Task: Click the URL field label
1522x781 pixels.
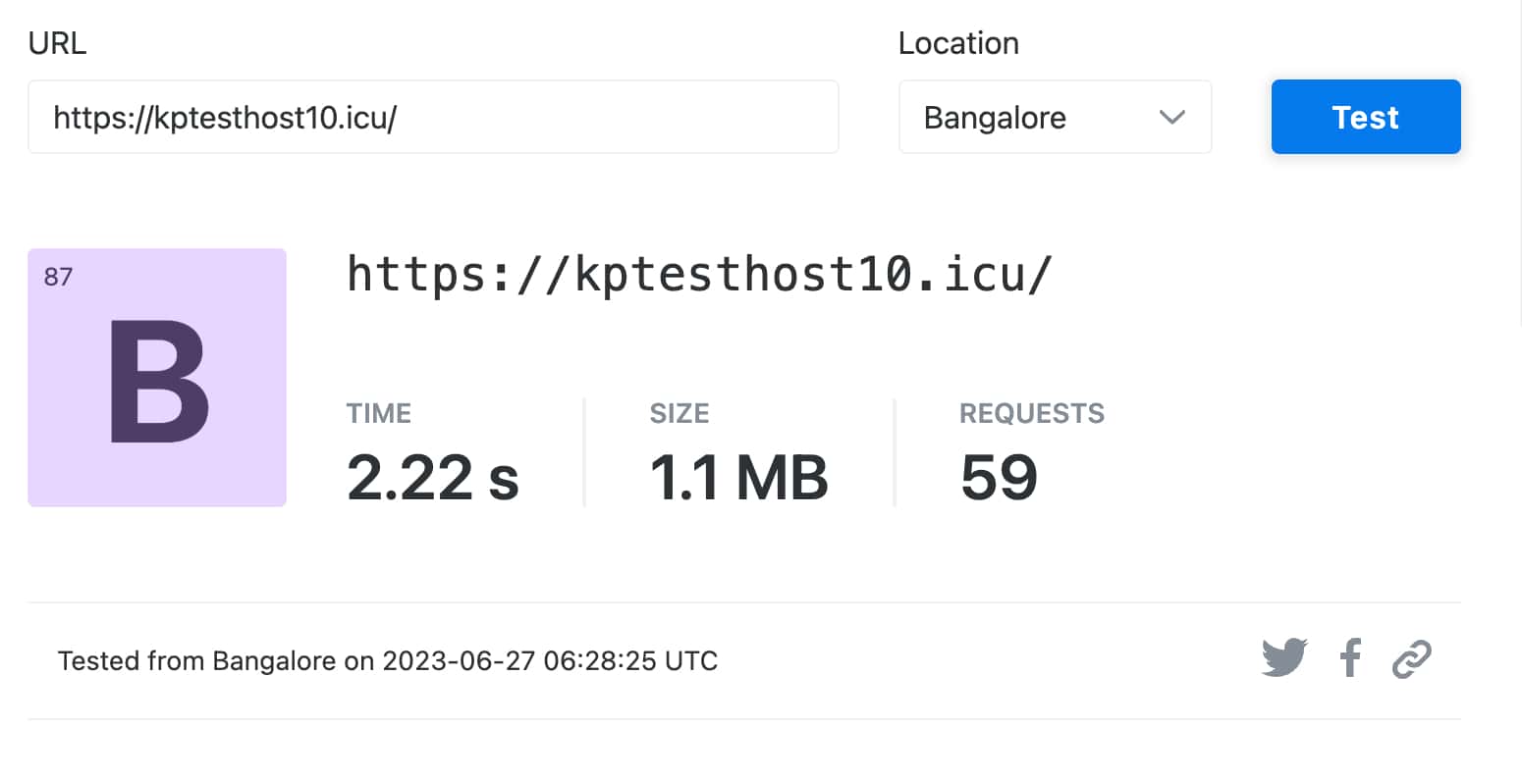Action: 57,43
